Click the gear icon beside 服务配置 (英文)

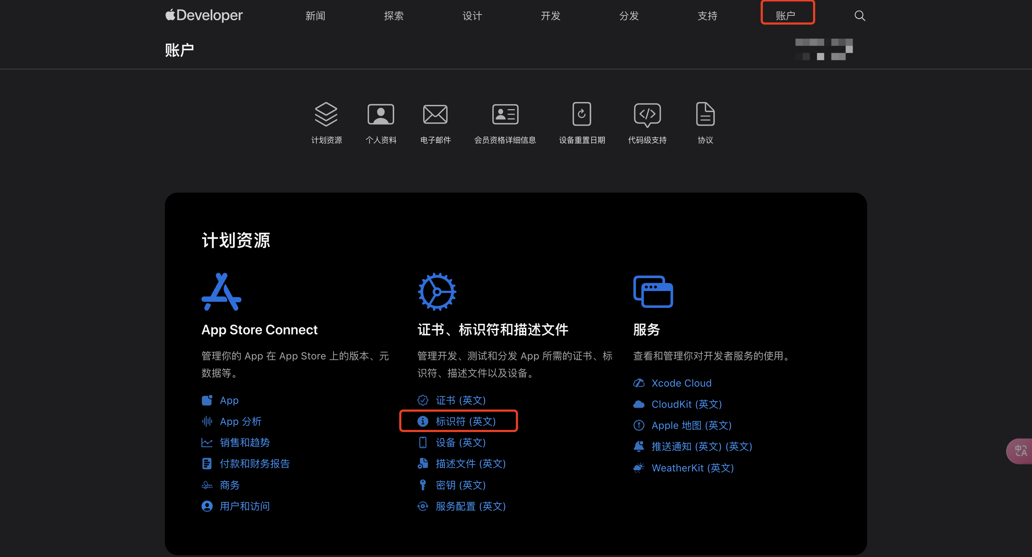point(423,506)
